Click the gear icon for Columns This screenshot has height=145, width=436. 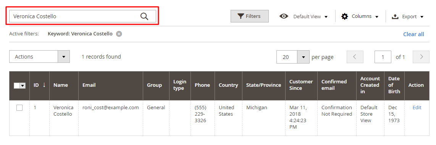click(x=344, y=16)
